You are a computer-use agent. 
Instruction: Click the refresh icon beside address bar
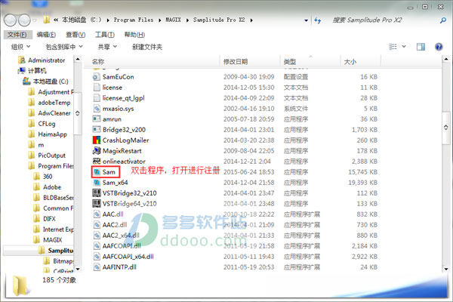point(318,20)
